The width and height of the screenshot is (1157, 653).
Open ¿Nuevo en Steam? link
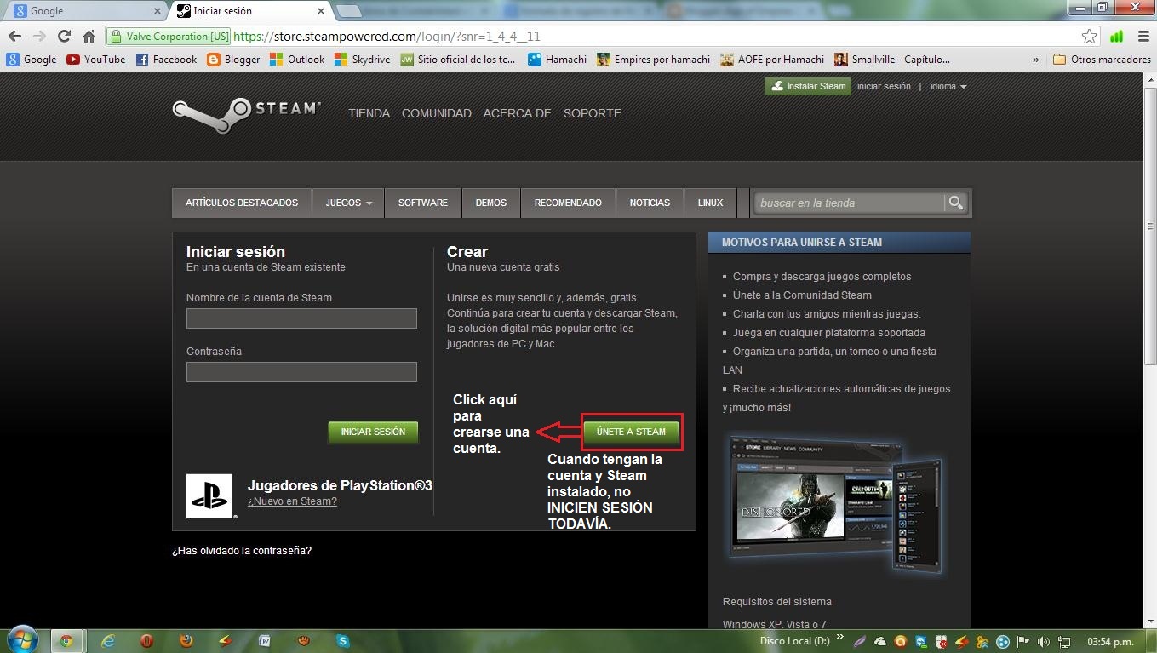coord(292,501)
